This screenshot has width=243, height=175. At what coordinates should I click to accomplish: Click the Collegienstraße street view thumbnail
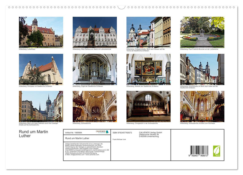pos(148,32)
